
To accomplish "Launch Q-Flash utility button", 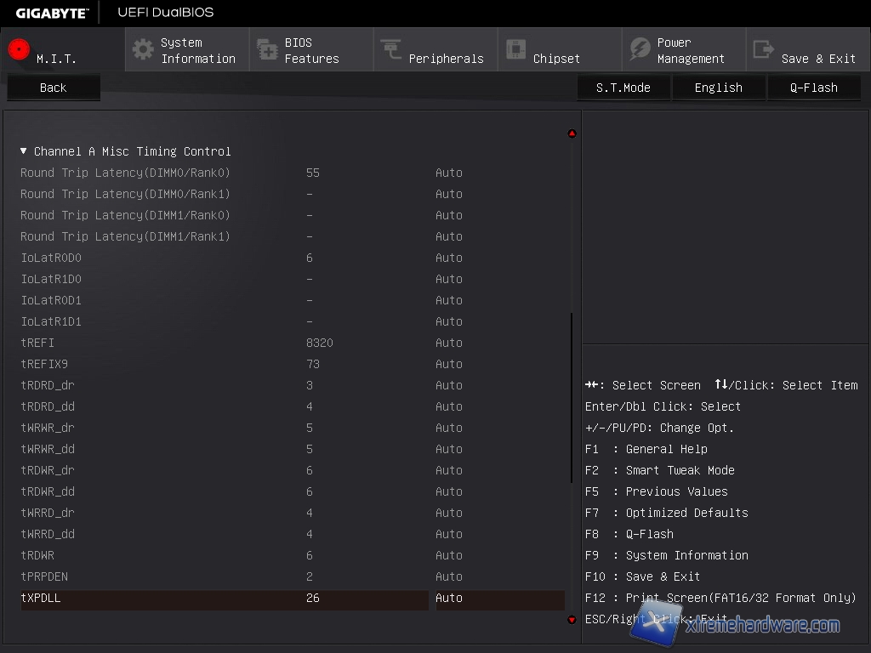I will click(813, 88).
